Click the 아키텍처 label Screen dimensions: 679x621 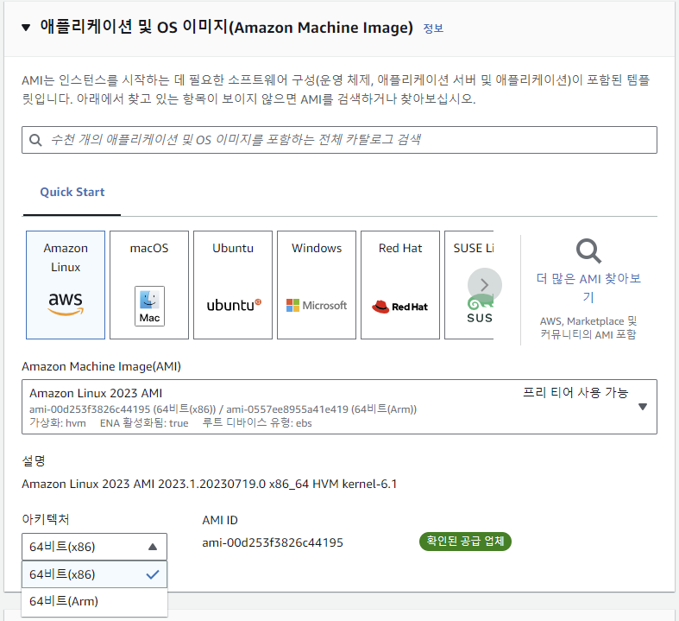click(46, 519)
